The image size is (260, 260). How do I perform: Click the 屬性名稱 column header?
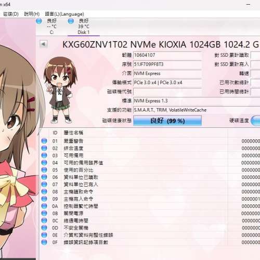73,133
